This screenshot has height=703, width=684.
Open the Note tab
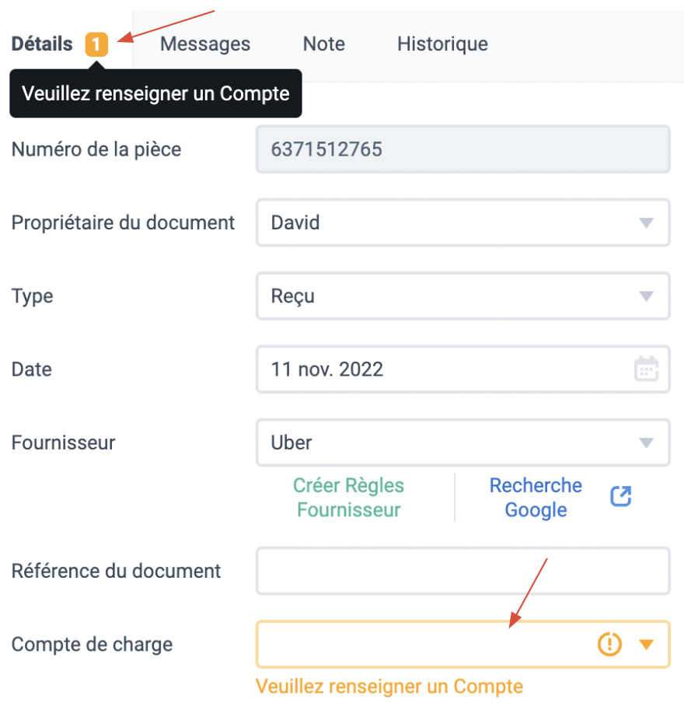324,44
